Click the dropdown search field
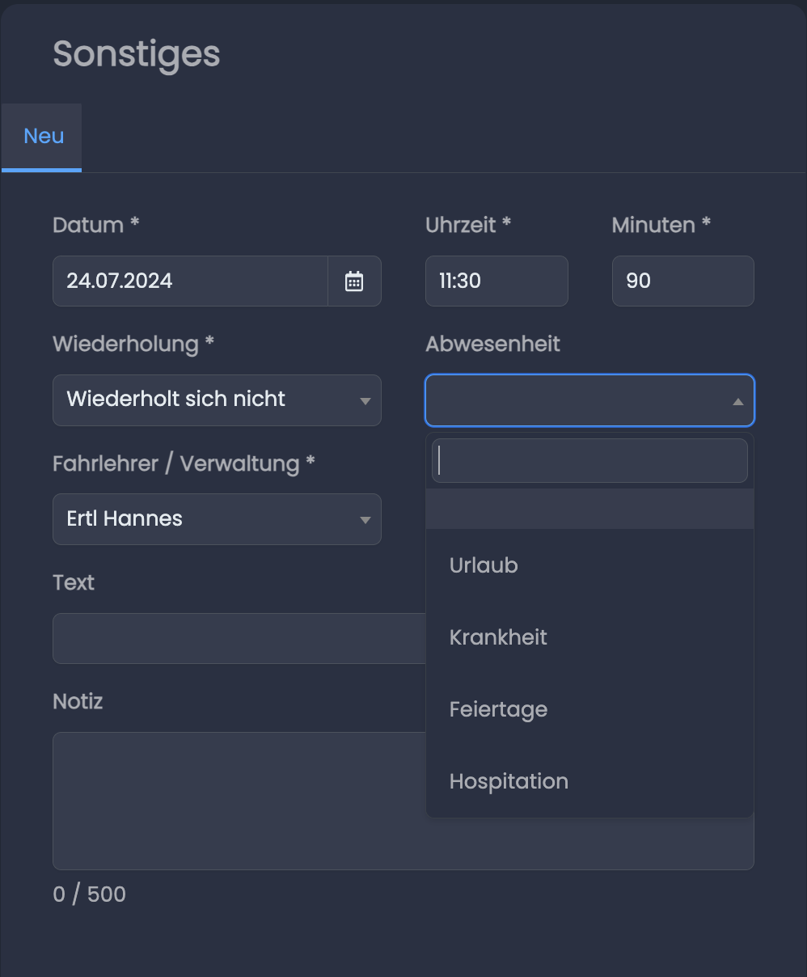 pyautogui.click(x=589, y=461)
